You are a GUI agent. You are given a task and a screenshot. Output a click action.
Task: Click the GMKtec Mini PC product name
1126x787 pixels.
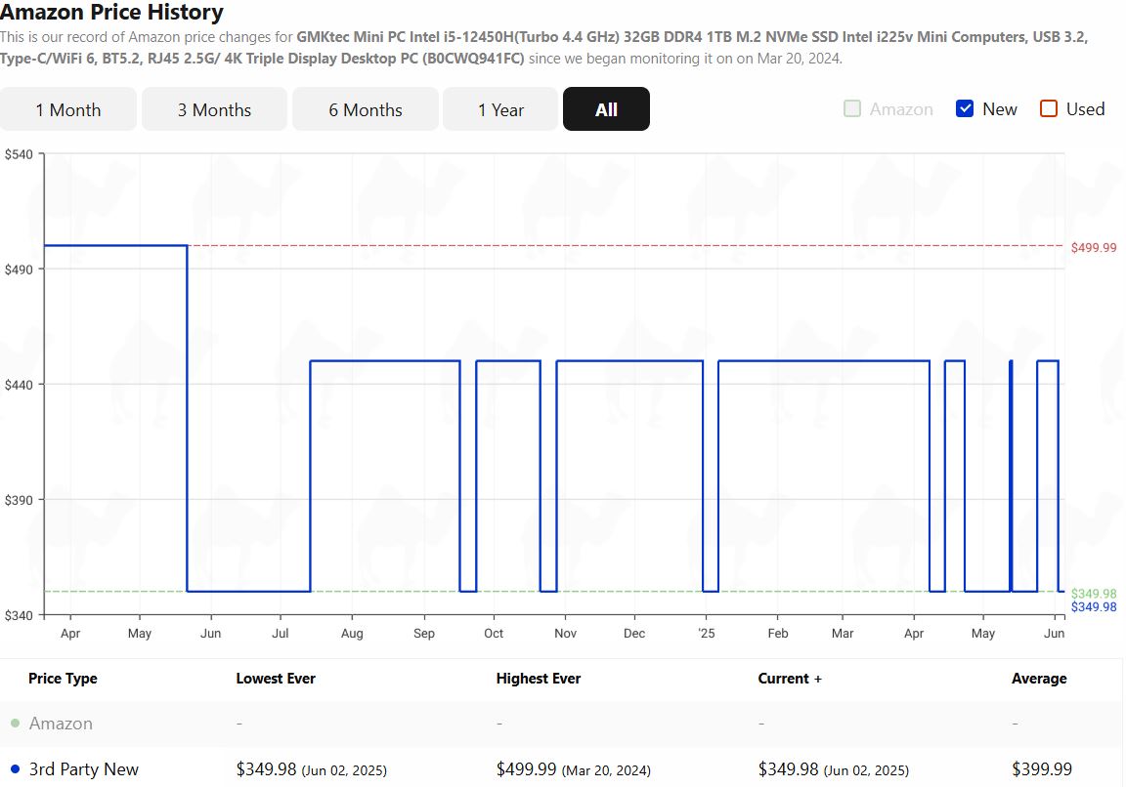point(543,47)
